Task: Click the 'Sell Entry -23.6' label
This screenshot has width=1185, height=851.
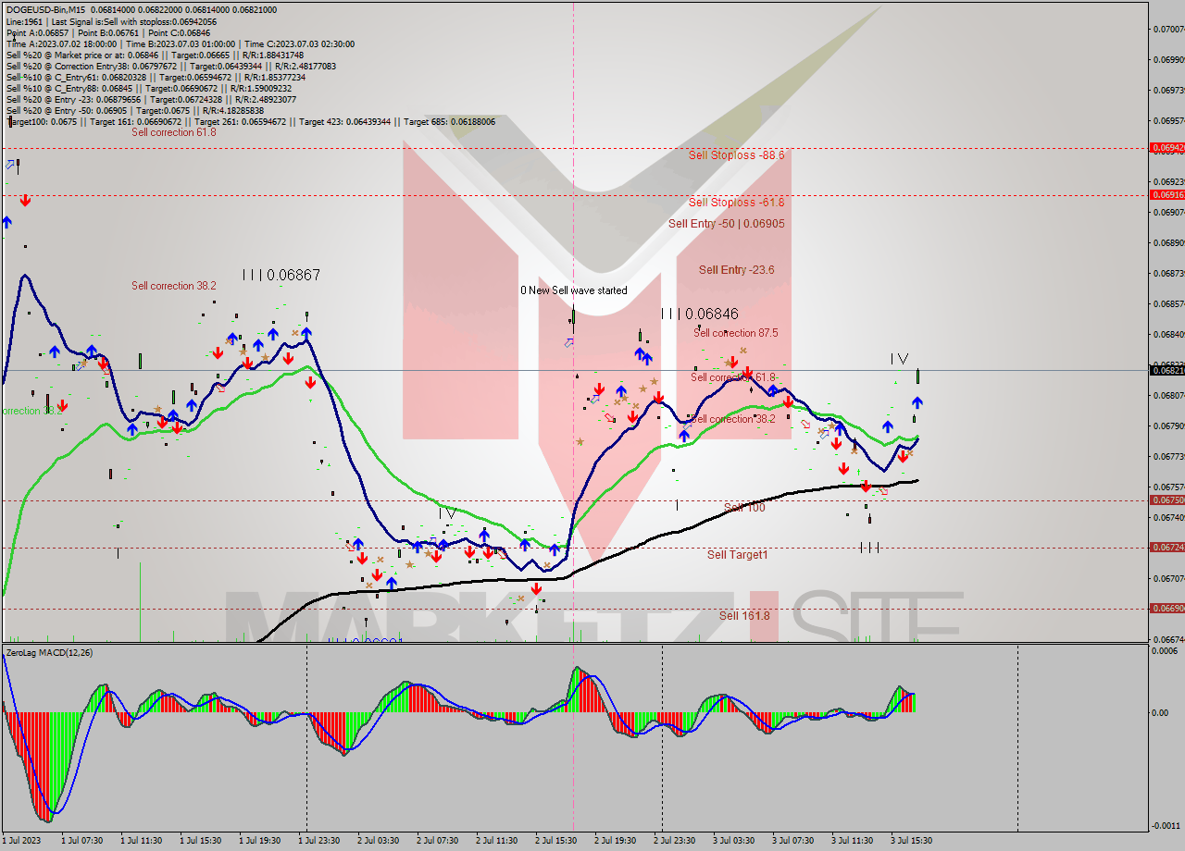Action: pos(736,270)
